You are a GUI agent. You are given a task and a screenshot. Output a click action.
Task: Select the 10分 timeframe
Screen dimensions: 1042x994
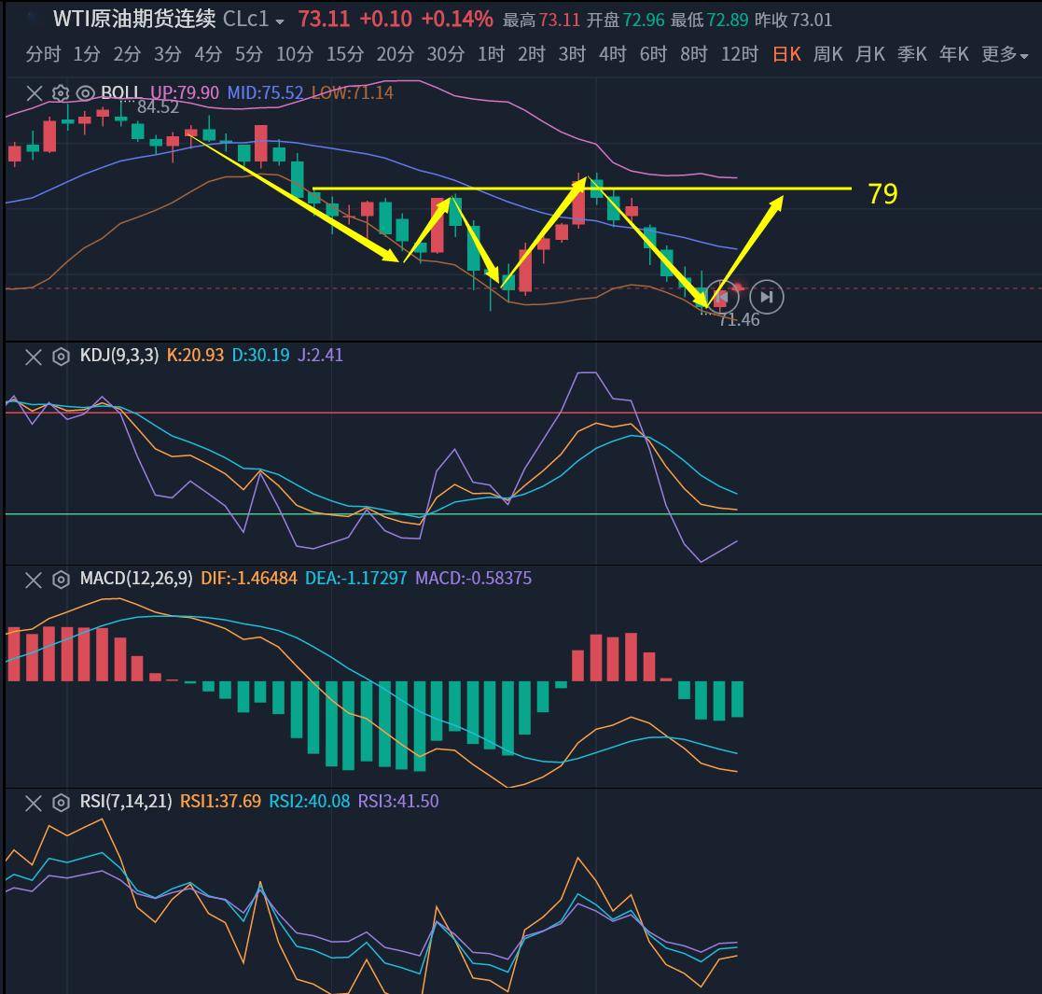(295, 54)
